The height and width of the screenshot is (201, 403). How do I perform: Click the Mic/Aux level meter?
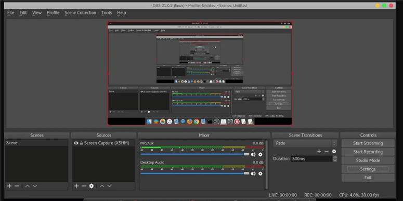point(202,148)
